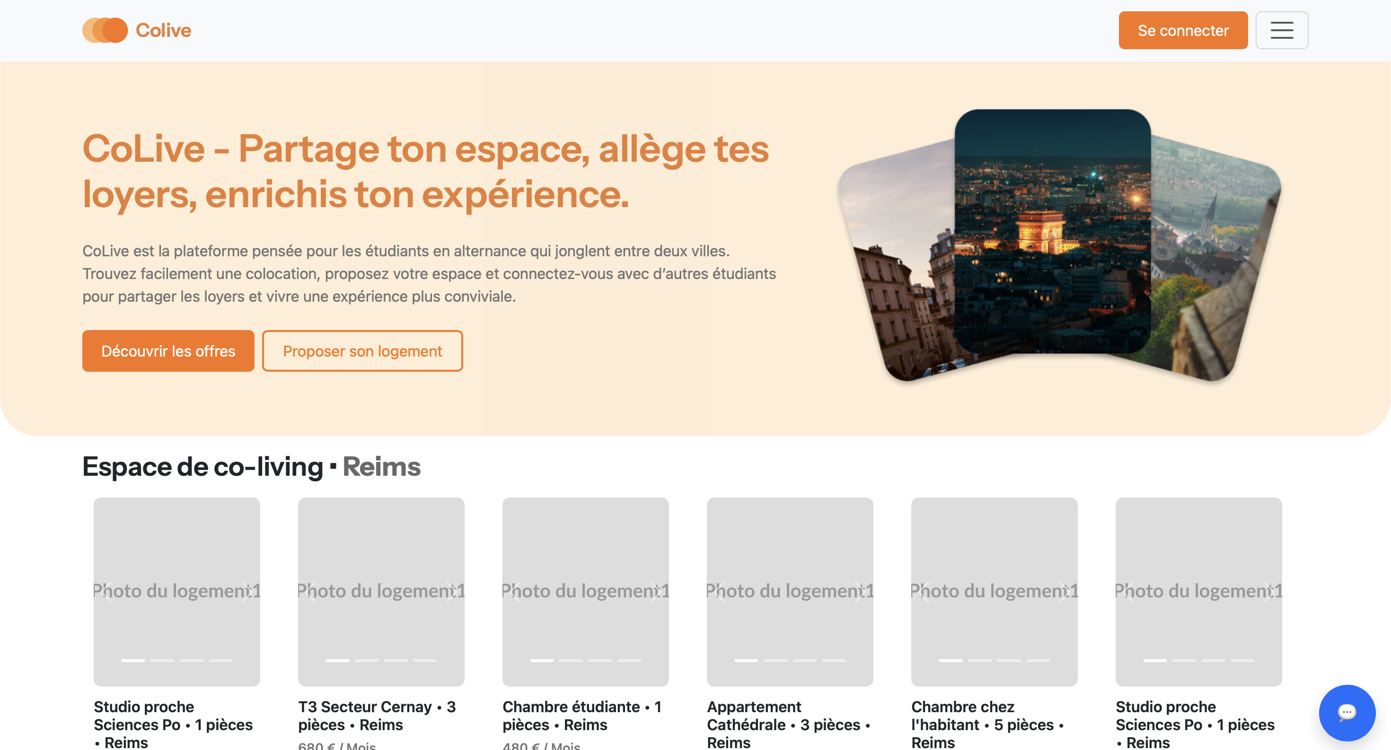Click the Se connecter button
Screen dimensions: 1391x750
pos(1182,30)
